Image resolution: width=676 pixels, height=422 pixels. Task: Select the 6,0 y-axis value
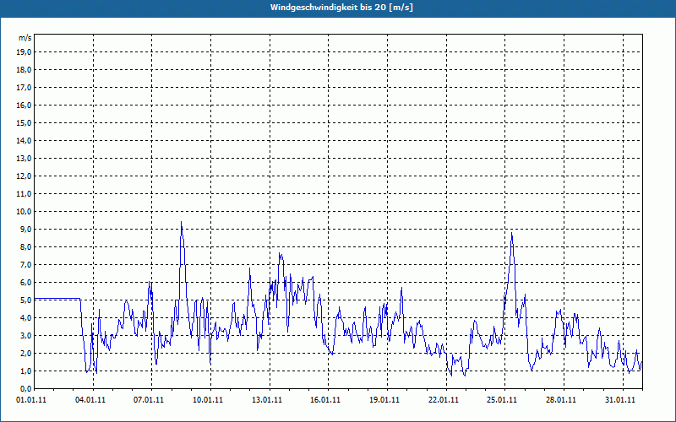click(25, 282)
